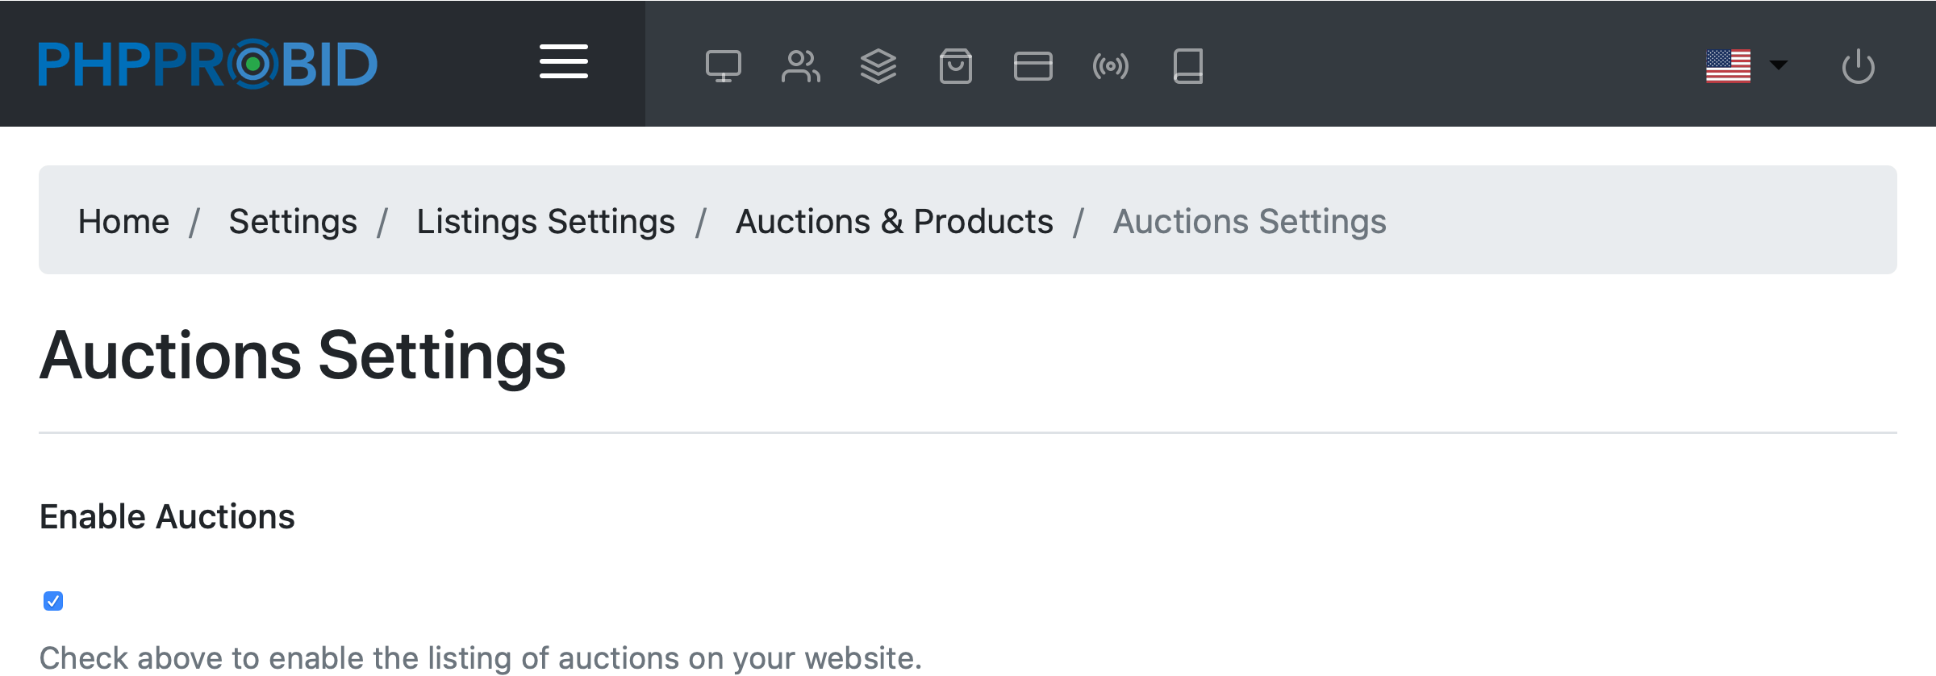Click the credit card payments icon
Viewport: 1936px width, 676px height.
(x=1033, y=66)
